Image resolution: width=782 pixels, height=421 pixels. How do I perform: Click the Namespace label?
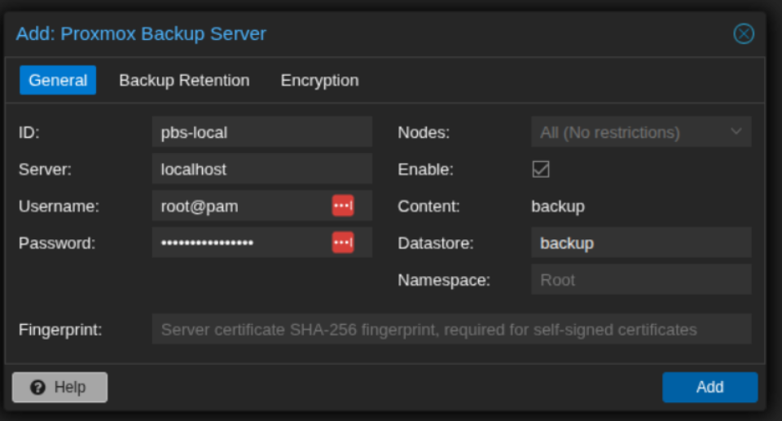pyautogui.click(x=444, y=280)
